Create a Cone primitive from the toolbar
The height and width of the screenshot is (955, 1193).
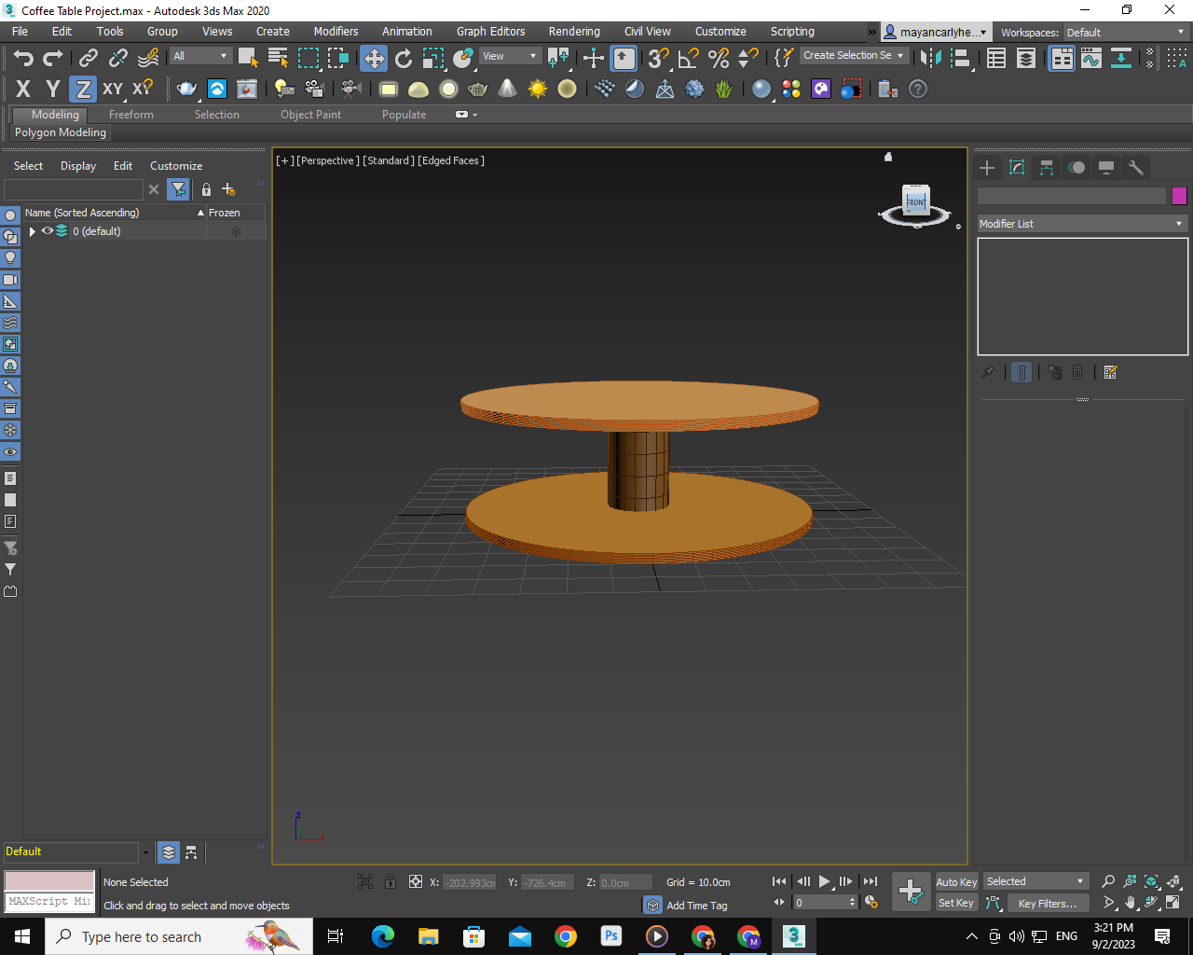click(x=508, y=89)
